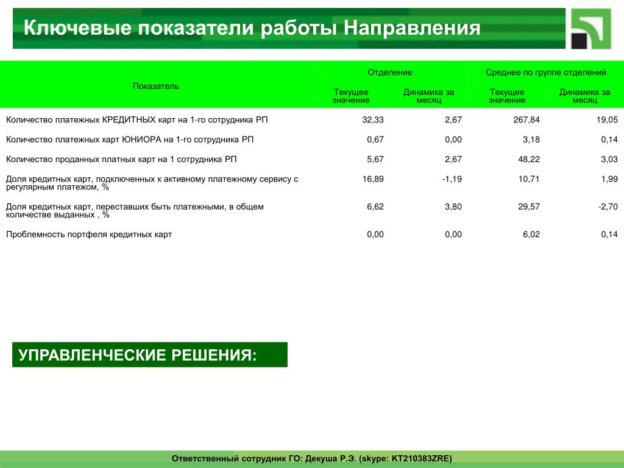This screenshot has height=468, width=624.
Task: Click the 'Среднее по группе отделений' header
Action: tap(545, 73)
